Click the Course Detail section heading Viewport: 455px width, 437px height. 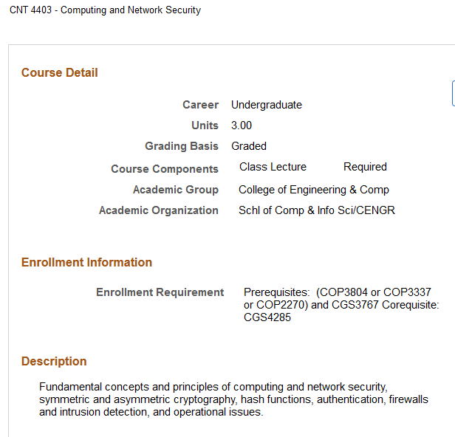pos(60,72)
